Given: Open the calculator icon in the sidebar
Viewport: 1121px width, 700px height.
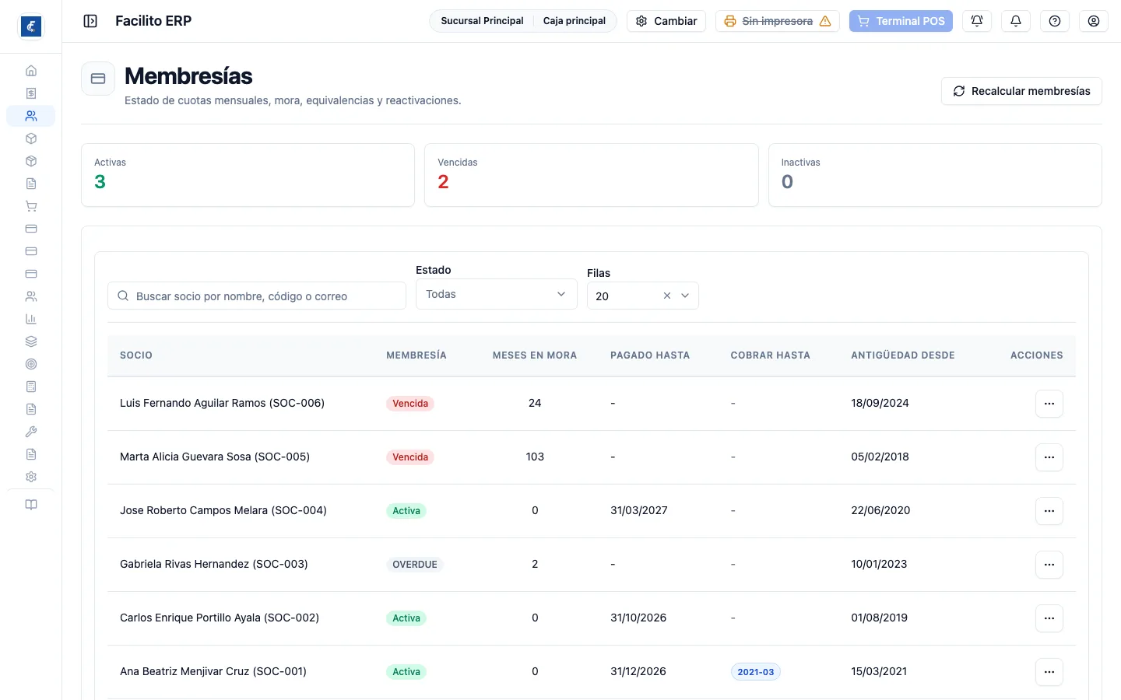Looking at the screenshot, I should point(31,387).
